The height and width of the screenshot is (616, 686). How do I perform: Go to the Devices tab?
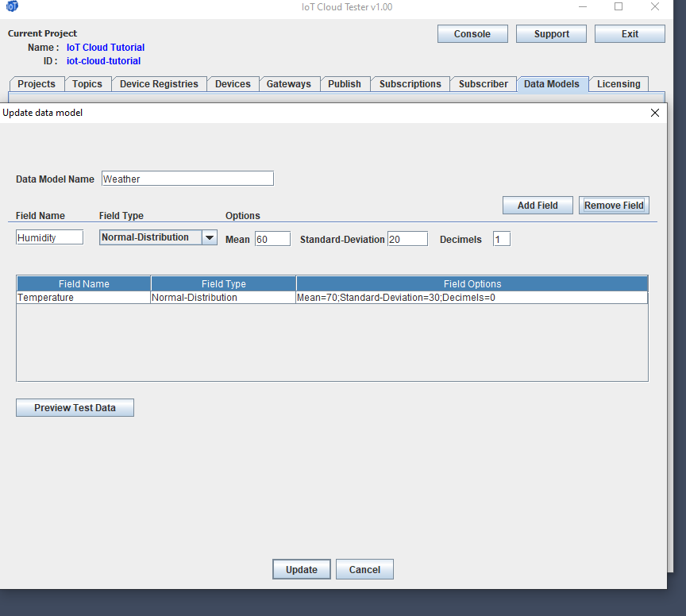point(233,84)
